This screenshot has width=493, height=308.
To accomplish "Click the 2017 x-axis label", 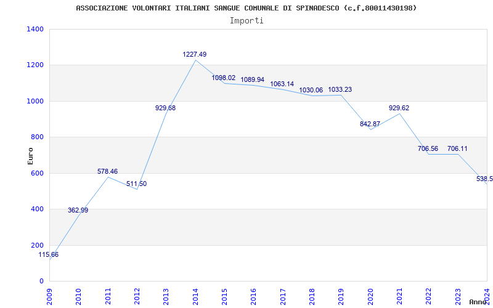I will pos(283,296).
